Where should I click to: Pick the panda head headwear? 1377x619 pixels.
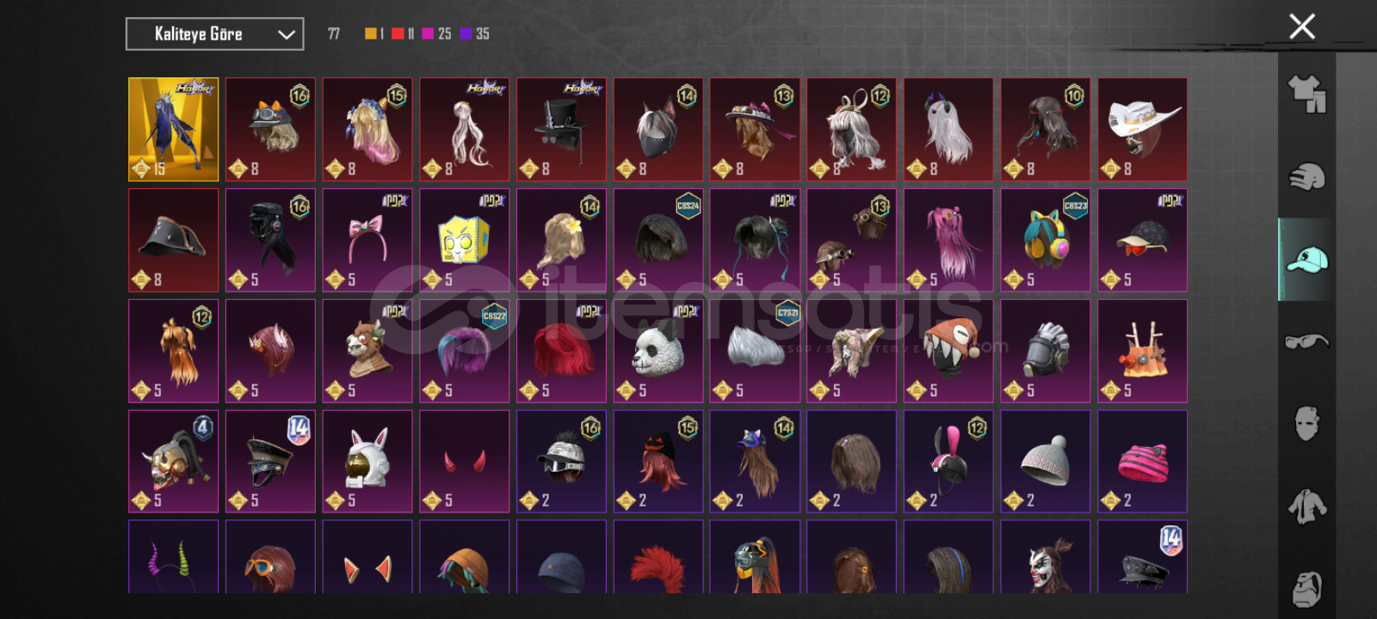tap(658, 351)
